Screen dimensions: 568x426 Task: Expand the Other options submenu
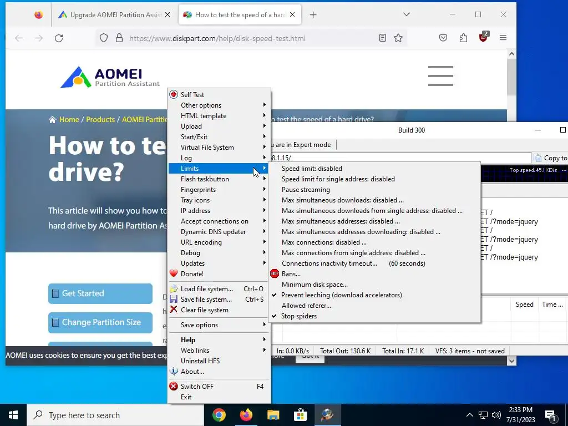(219, 105)
